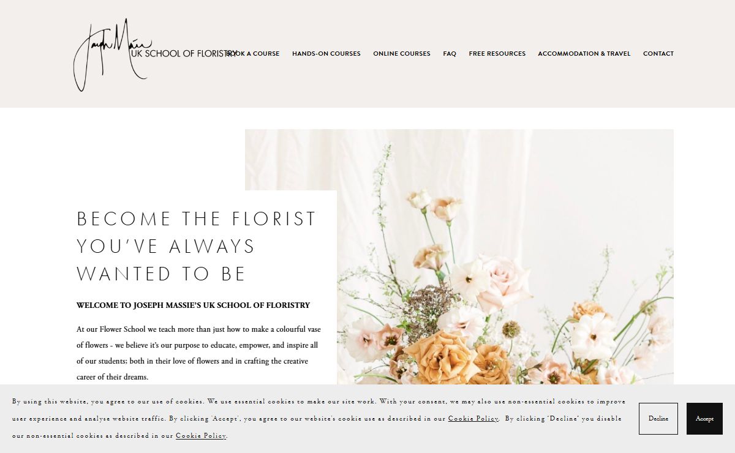Click the Welcome to Joseph Massie's subheading
This screenshot has width=735, height=453.
[194, 305]
